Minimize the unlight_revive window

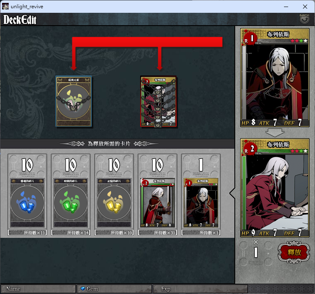286,7
